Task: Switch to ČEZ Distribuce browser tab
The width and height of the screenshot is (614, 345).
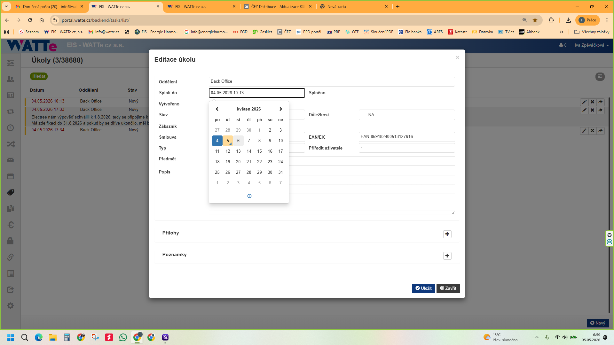Action: point(278,6)
